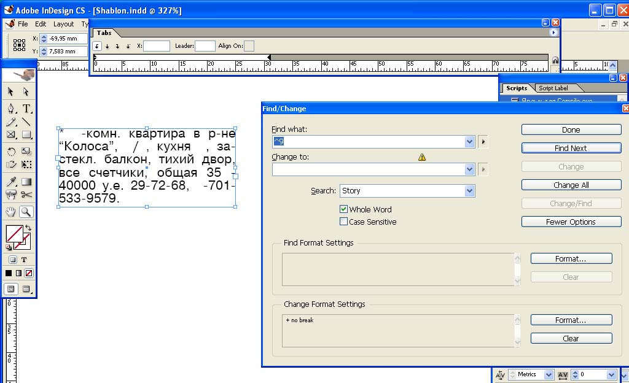The height and width of the screenshot is (383, 629).
Task: Select the Scale tool
Action: pyautogui.click(x=26, y=152)
